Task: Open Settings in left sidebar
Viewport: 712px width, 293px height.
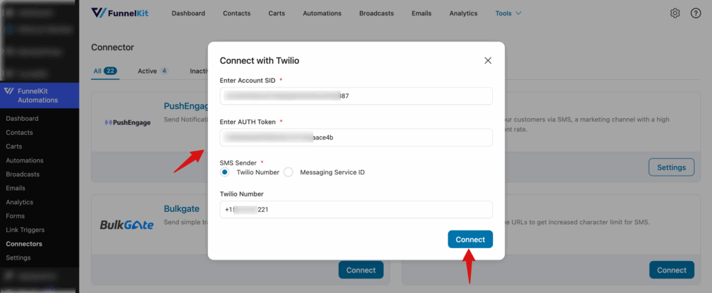Action: (x=18, y=258)
